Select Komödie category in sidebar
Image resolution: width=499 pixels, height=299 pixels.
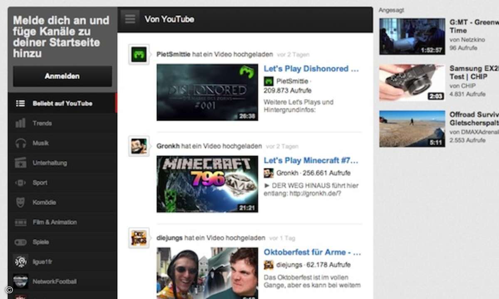pyautogui.click(x=62, y=203)
